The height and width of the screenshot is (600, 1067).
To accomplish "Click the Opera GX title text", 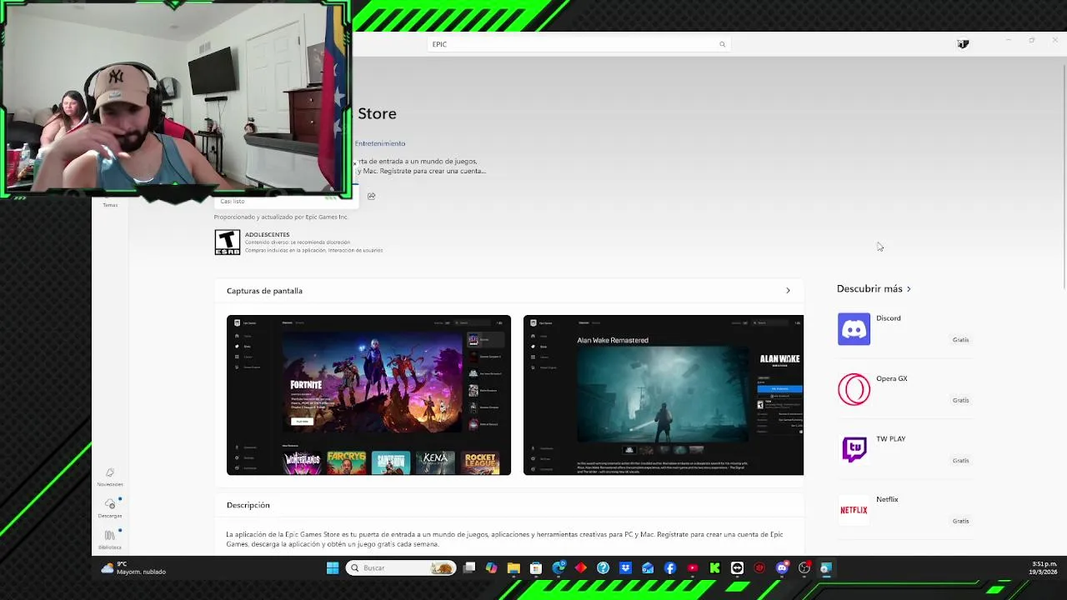I will [892, 378].
